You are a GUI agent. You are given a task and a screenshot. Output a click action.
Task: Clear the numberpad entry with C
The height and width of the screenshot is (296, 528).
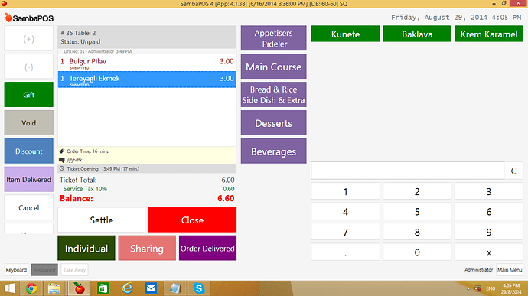pos(513,171)
